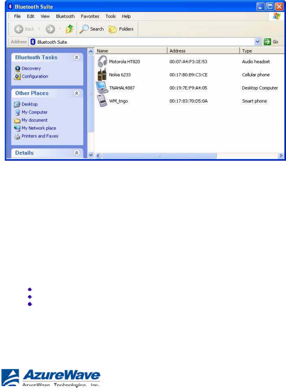Click the Printers and Faxes icon
Viewport: 286px width, 389px height.
click(18, 136)
